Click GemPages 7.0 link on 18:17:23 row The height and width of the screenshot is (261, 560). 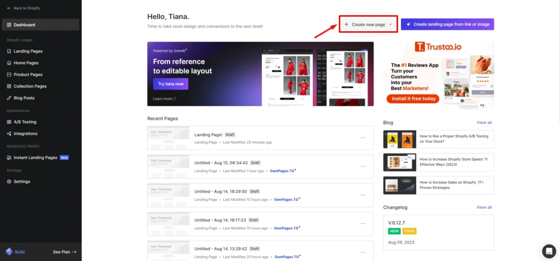(x=287, y=228)
